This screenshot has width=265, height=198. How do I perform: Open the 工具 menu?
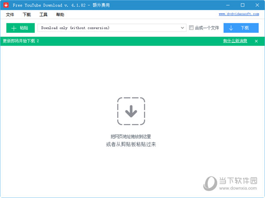(x=43, y=15)
